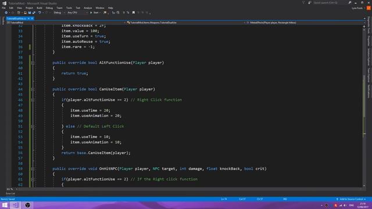The image size is (372, 209).
Task: Collapse the OnHitNPC method outline
Action: click(33, 169)
